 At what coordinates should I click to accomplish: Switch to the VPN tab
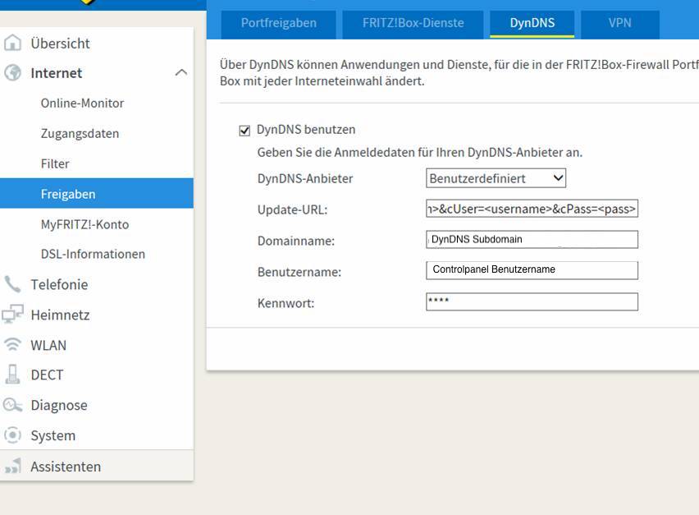pyautogui.click(x=619, y=23)
